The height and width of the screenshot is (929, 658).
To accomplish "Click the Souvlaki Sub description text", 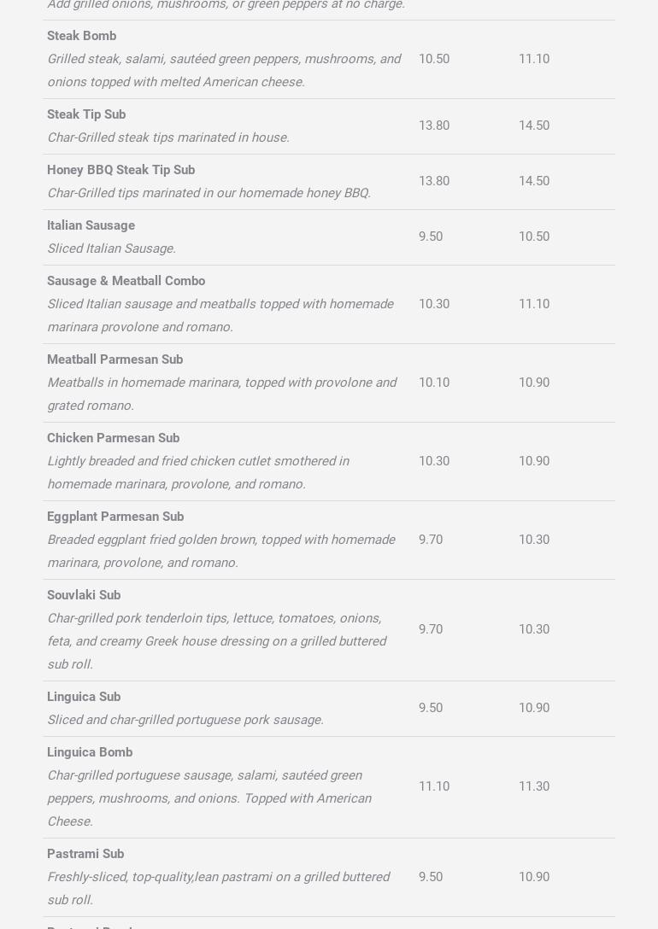I will 216,641.
